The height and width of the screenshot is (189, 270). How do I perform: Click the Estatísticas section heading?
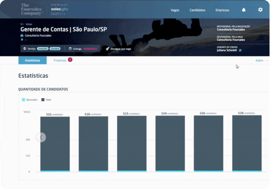(x=33, y=76)
